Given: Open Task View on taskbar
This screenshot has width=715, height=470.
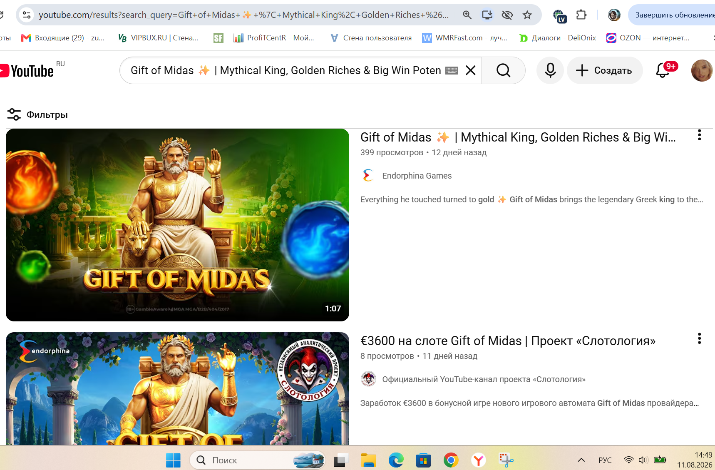Looking at the screenshot, I should (340, 460).
